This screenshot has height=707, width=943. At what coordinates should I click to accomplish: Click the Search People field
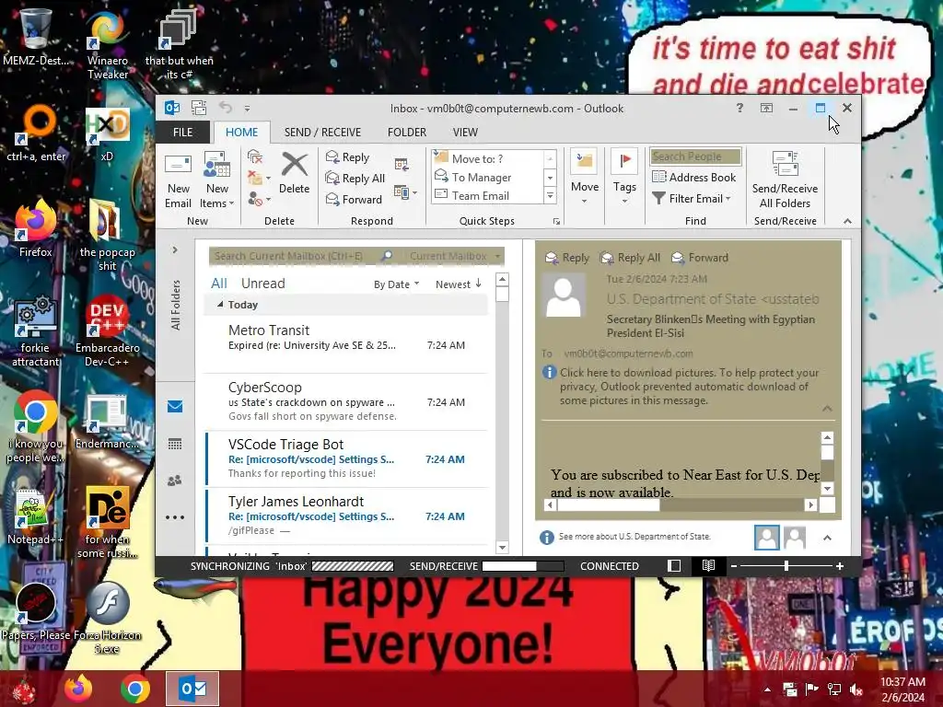coord(695,156)
